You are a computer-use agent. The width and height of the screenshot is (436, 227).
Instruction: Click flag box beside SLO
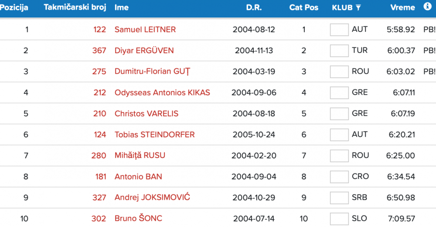339,219
